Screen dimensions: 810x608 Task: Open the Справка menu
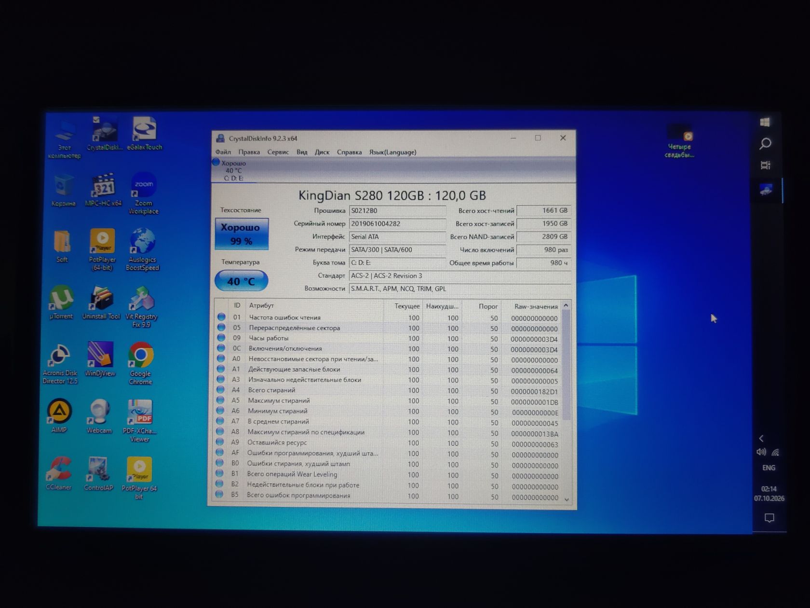[x=350, y=152]
